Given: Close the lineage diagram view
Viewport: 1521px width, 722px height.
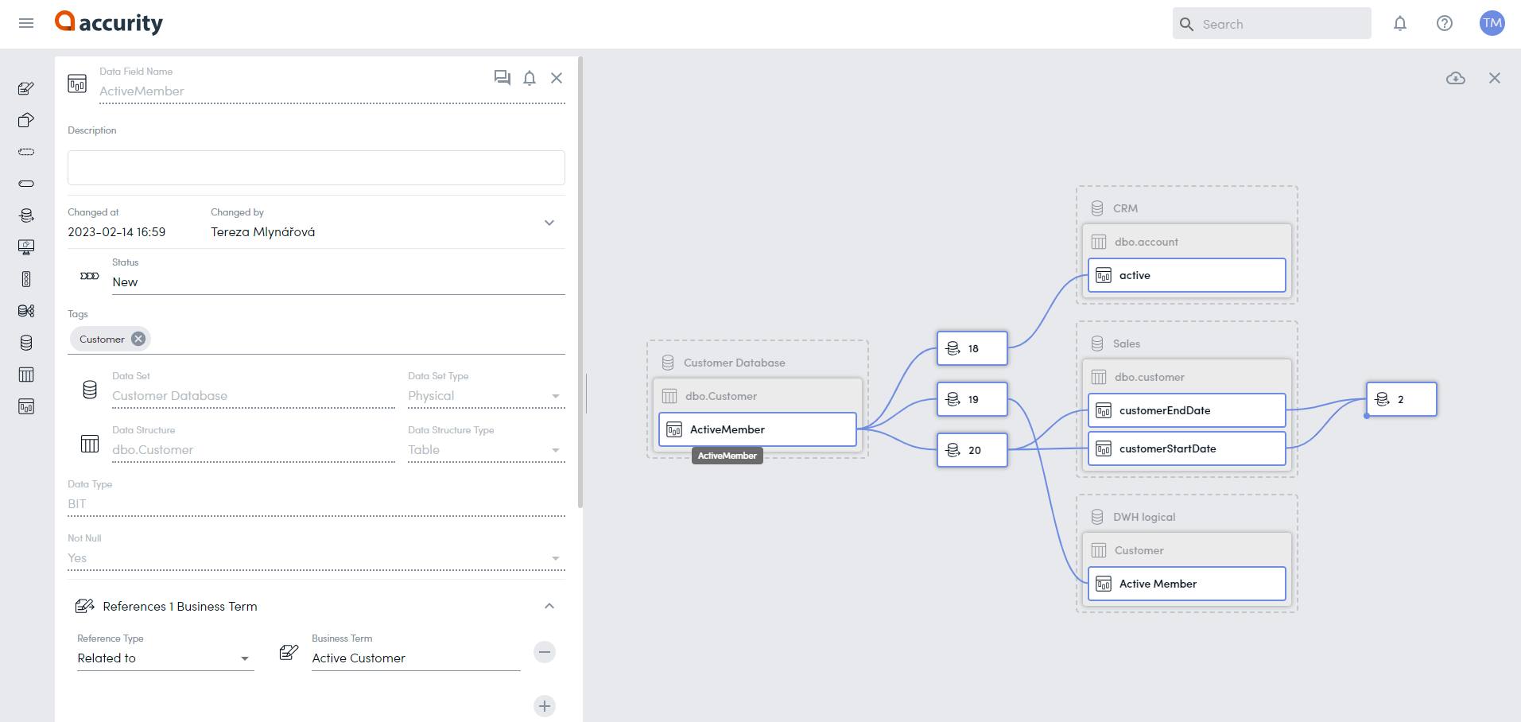Looking at the screenshot, I should click(x=1495, y=78).
